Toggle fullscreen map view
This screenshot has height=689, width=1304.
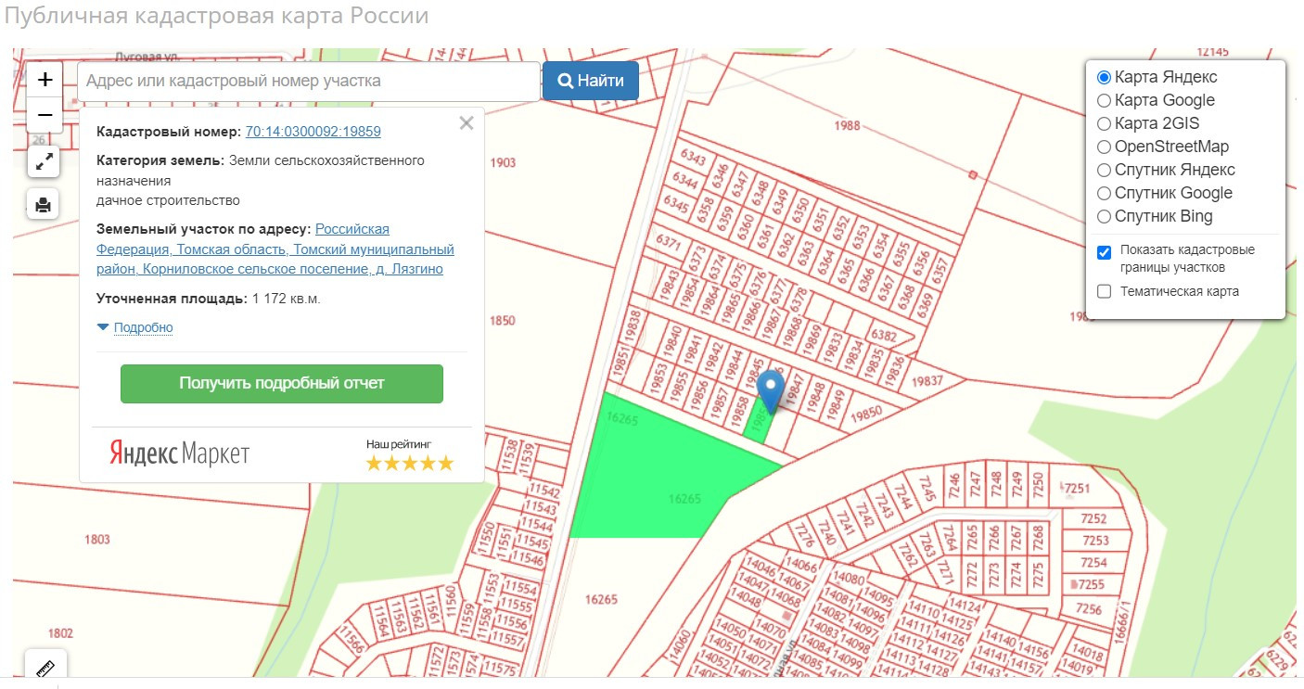click(44, 161)
